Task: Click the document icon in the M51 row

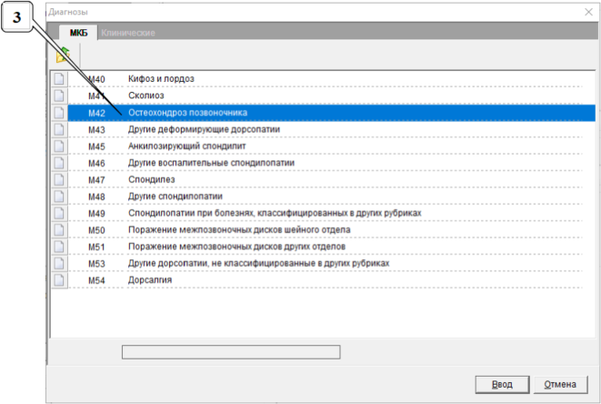Action: (x=59, y=247)
